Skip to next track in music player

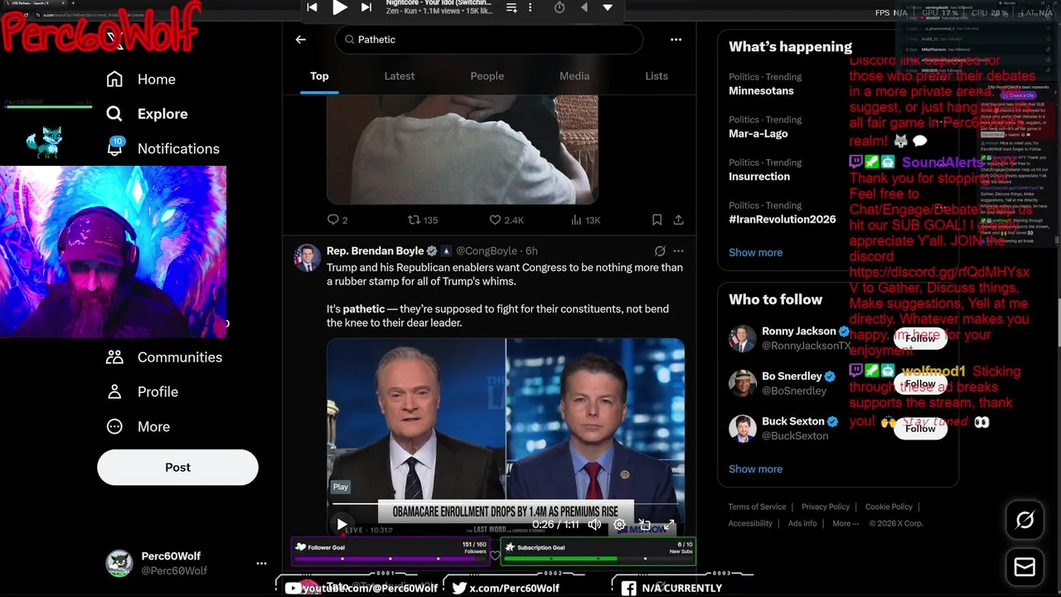point(366,7)
